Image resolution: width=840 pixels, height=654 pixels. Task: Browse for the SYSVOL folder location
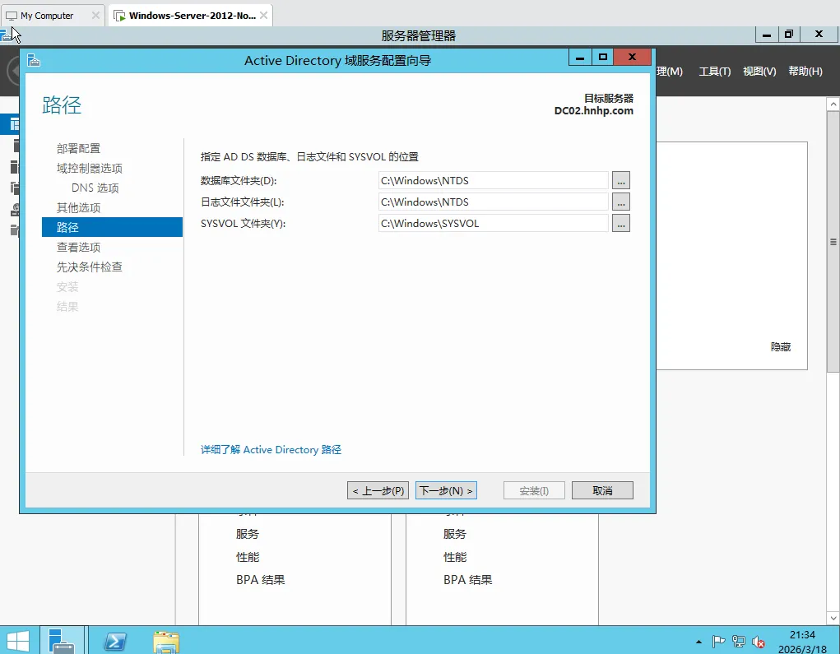coord(620,223)
